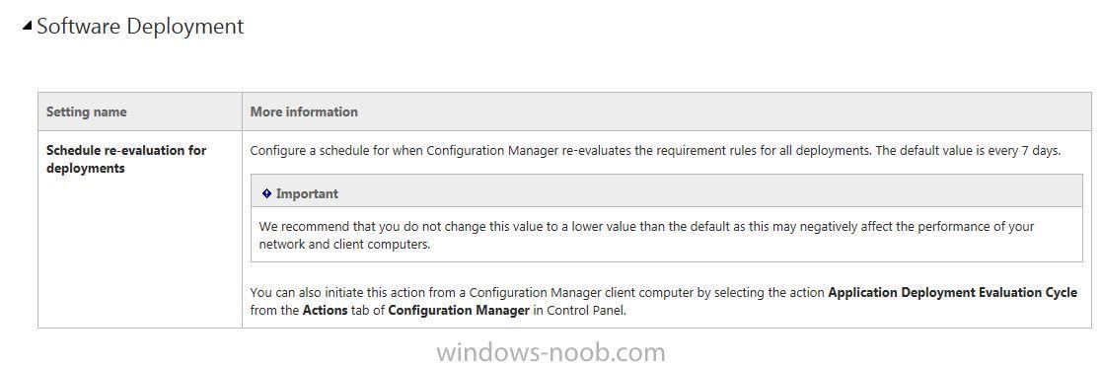
Task: Click the Software Deployment heading text
Action: pyautogui.click(x=140, y=26)
